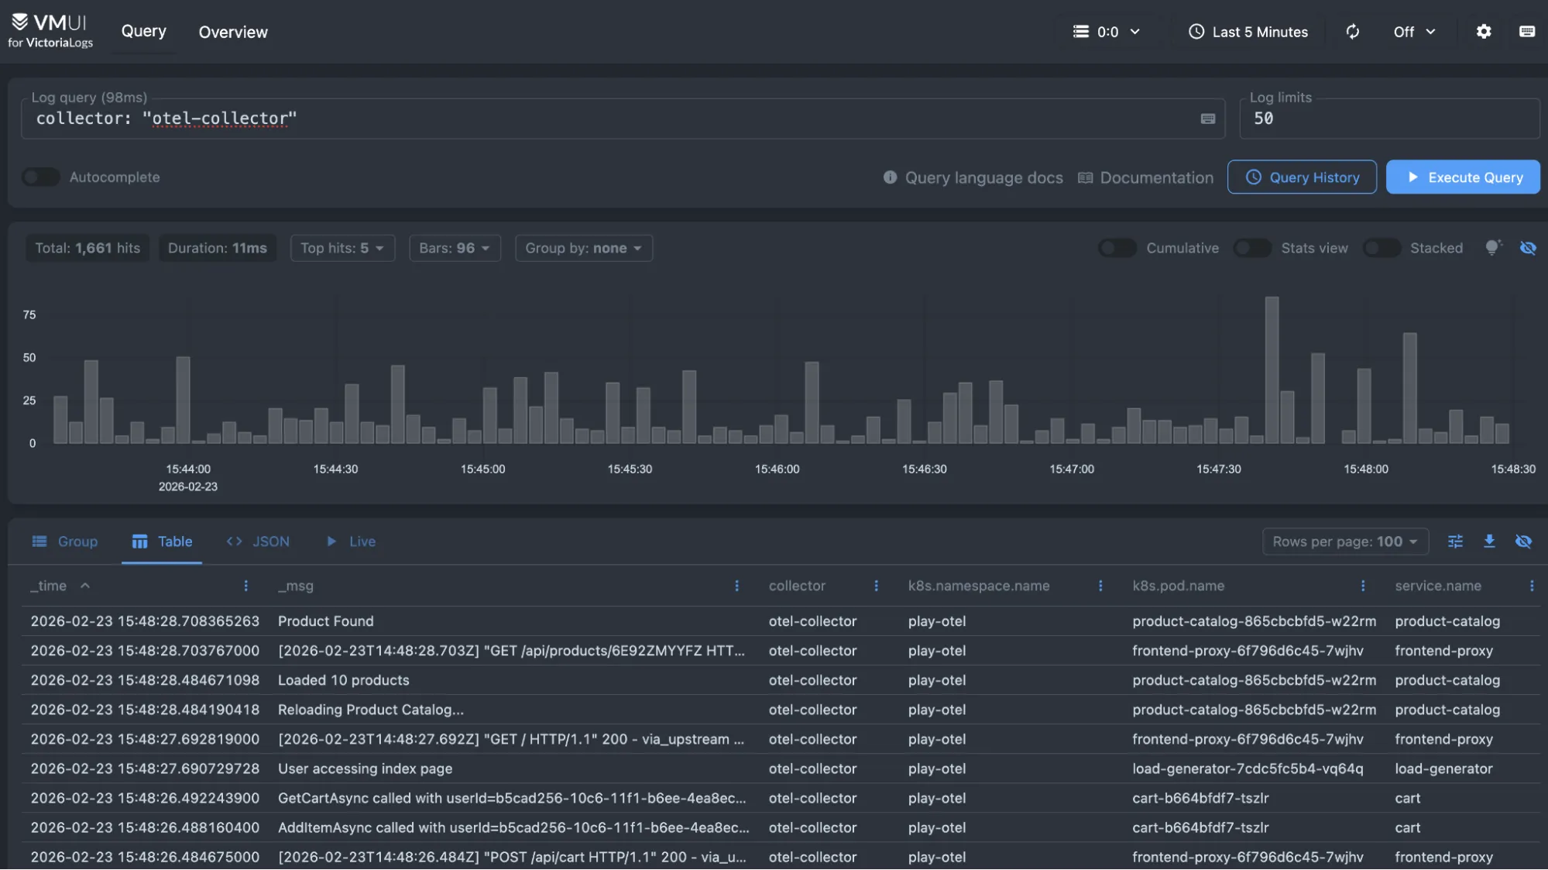Click the Log limits input field
Image resolution: width=1548 pixels, height=870 pixels.
click(x=1389, y=119)
